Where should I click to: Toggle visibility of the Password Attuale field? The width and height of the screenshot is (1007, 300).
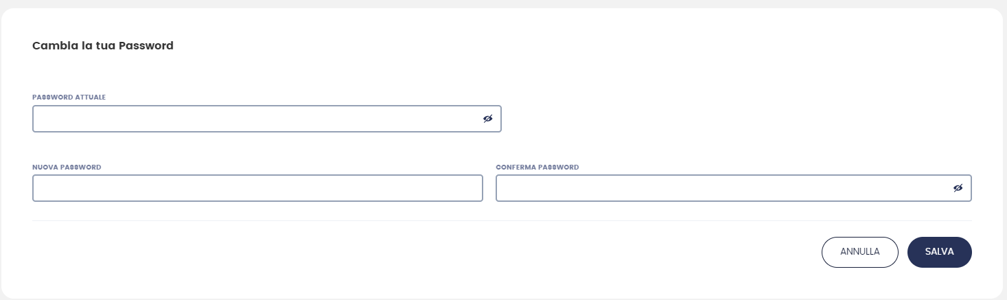point(488,119)
